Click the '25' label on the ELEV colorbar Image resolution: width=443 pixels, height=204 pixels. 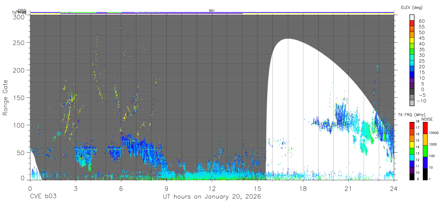[422, 61]
